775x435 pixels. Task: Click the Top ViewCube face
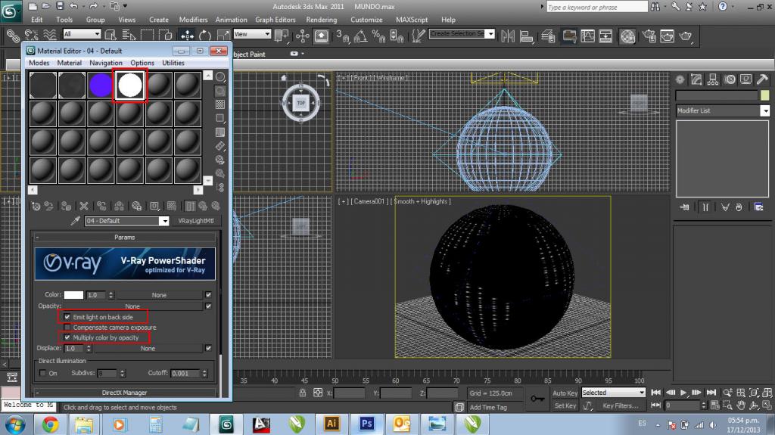click(x=301, y=103)
